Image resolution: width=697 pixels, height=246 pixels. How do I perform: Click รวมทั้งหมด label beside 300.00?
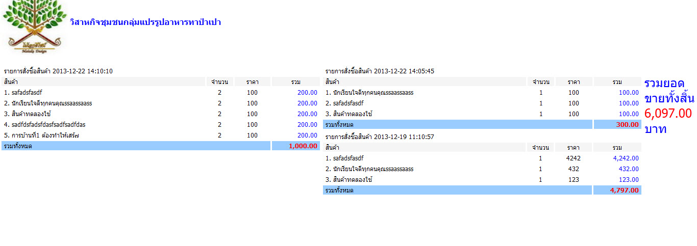click(x=340, y=125)
